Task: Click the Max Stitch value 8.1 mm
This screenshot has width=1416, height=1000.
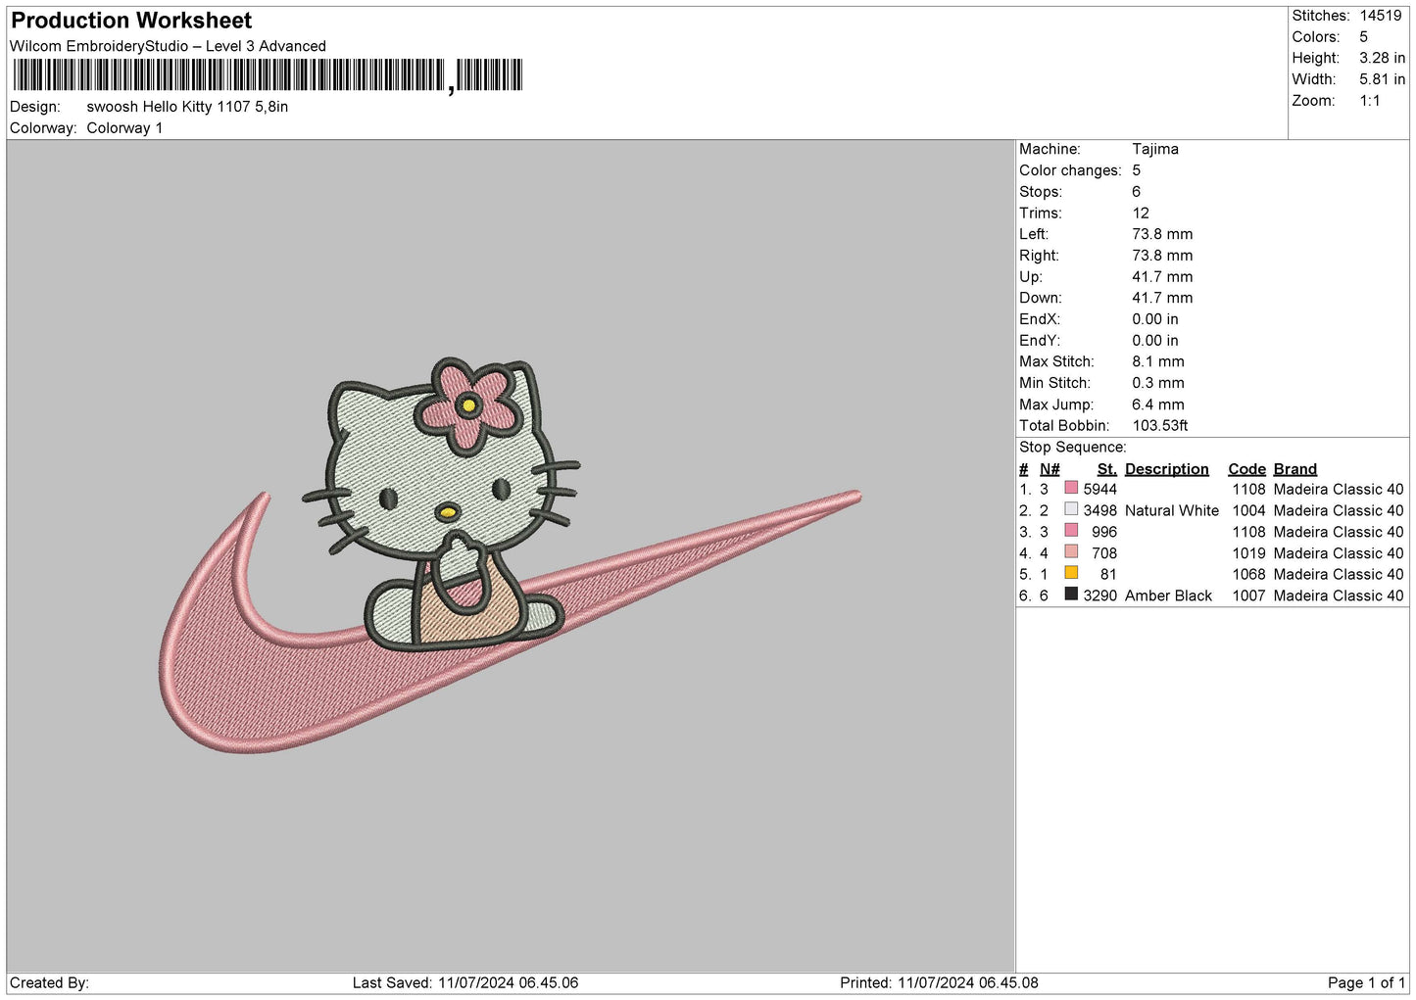Action: (x=1158, y=361)
